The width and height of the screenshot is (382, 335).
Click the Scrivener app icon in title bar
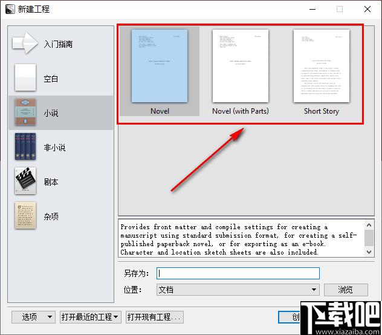pyautogui.click(x=10, y=9)
